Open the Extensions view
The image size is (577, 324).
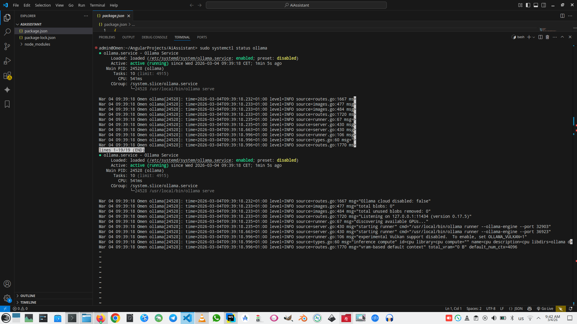pyautogui.click(x=7, y=76)
